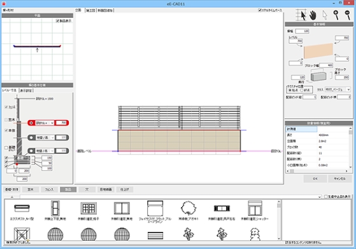Enable the 笠木 checkbox
Image resolution: width=356 pixels, height=249 pixels.
(x=6, y=120)
